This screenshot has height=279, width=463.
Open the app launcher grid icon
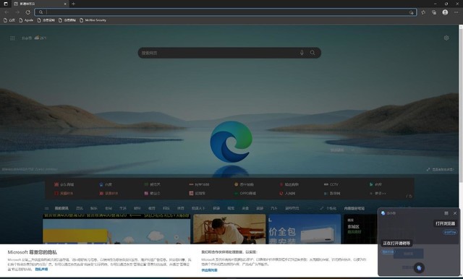tap(12, 38)
